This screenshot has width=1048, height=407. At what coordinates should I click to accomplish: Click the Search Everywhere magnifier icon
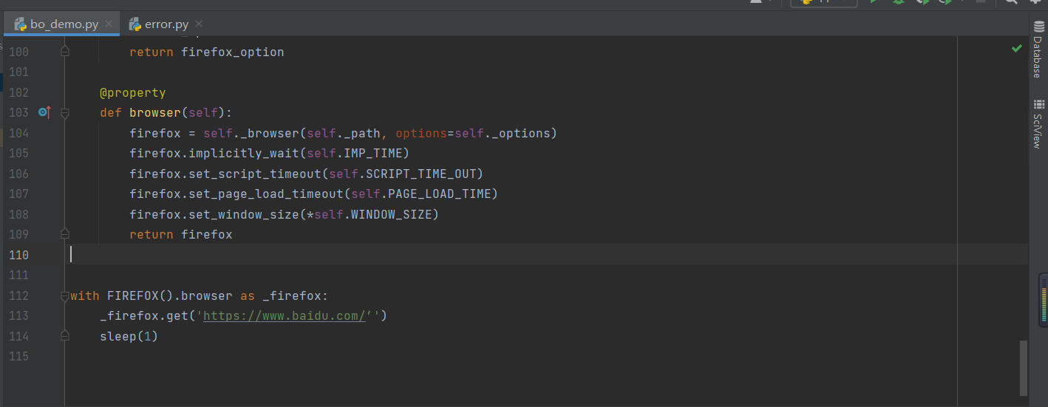(x=1011, y=2)
